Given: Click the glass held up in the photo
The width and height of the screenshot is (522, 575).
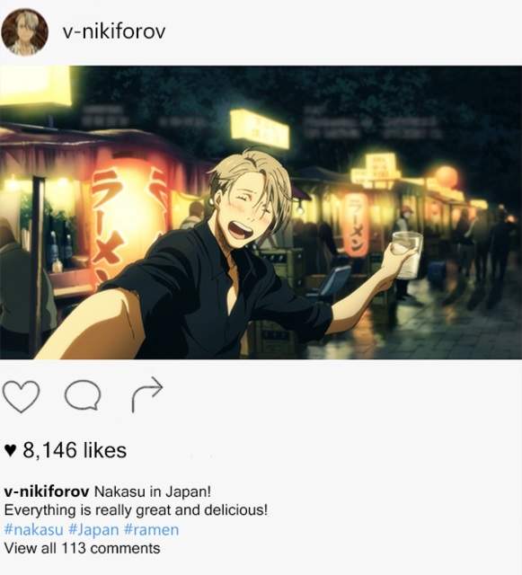Looking at the screenshot, I should 407,254.
